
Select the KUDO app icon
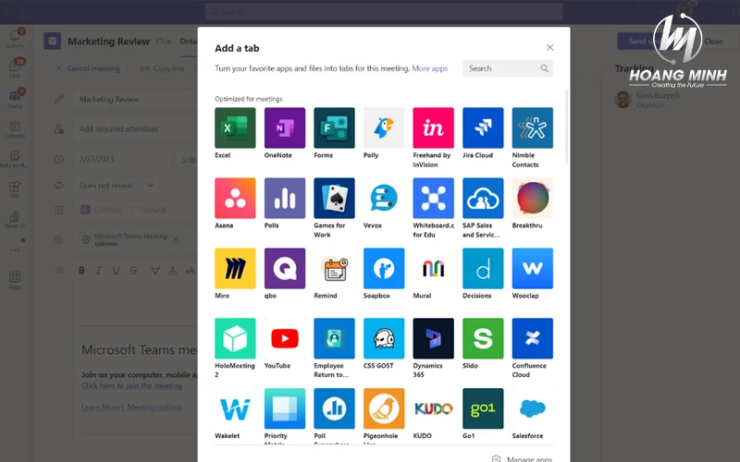pos(433,408)
